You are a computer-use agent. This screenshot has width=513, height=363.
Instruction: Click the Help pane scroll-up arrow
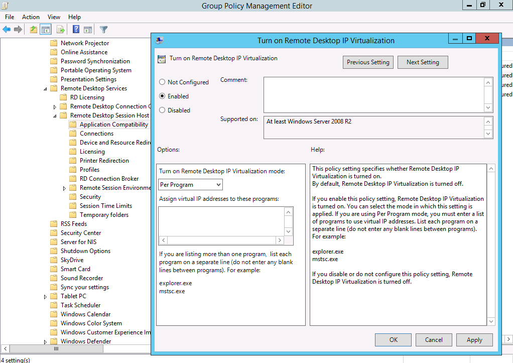point(491,169)
